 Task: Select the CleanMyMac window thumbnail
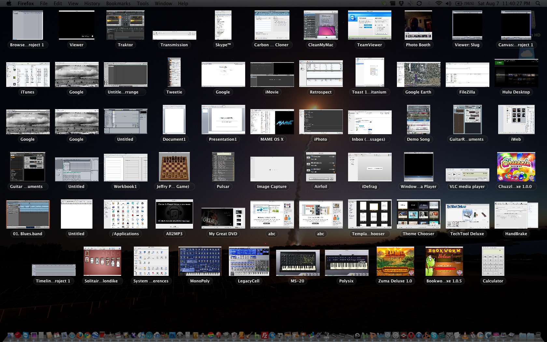[321, 25]
